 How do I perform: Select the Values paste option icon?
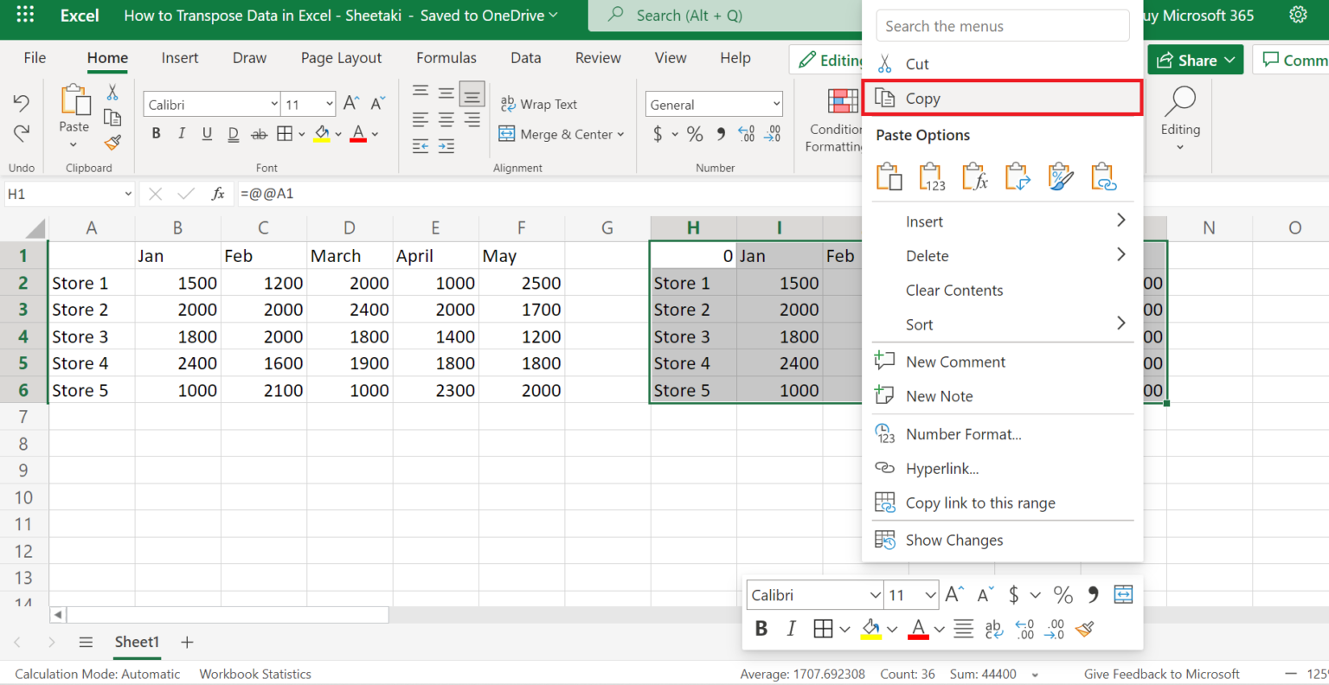932,176
